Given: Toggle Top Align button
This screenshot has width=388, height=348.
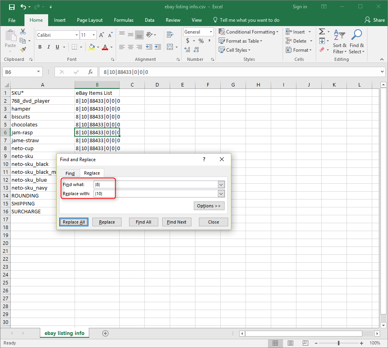Looking at the screenshot, I should click(x=122, y=34).
